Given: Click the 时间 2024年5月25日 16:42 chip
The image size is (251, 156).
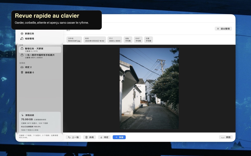Looking at the screenshot, I should click(95, 40).
